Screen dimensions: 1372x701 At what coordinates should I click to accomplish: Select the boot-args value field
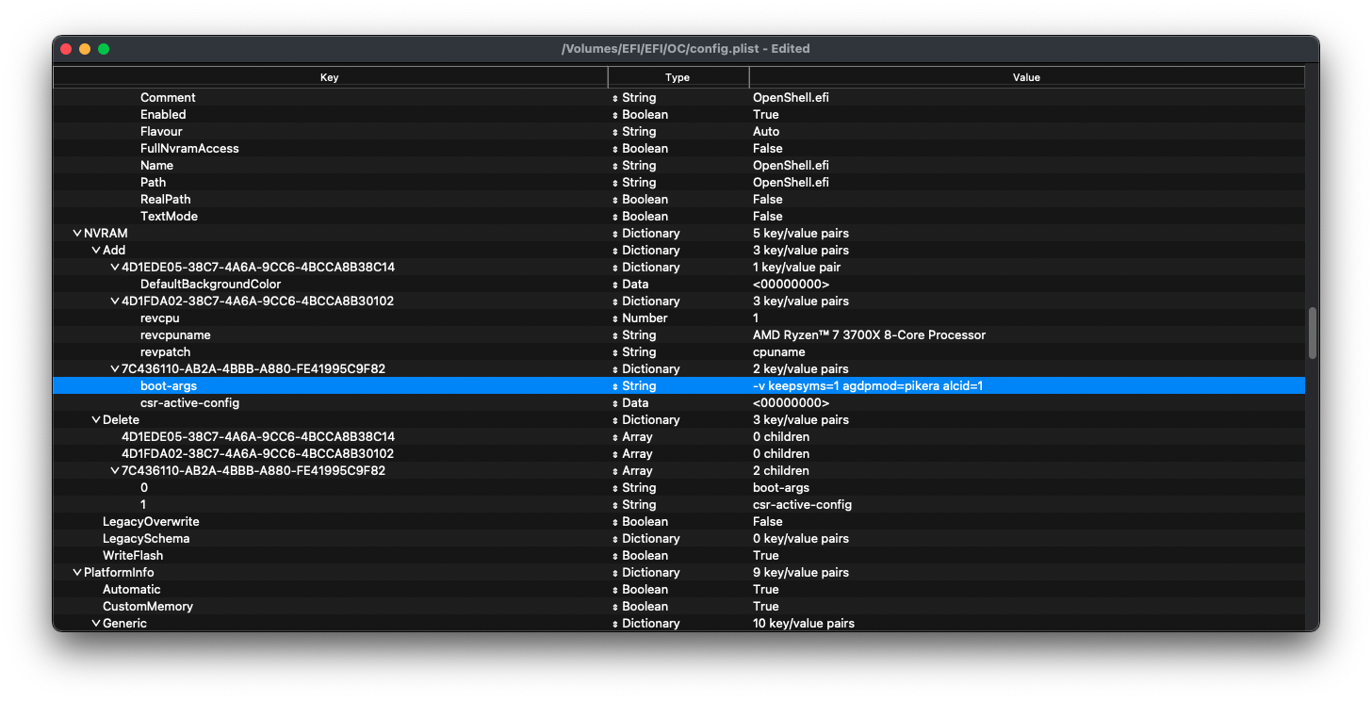[868, 386]
